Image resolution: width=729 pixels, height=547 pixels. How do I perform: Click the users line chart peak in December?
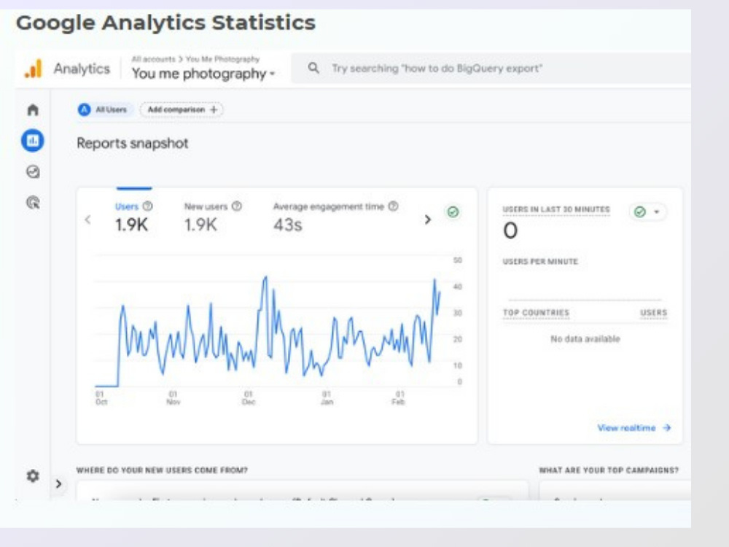(x=265, y=277)
